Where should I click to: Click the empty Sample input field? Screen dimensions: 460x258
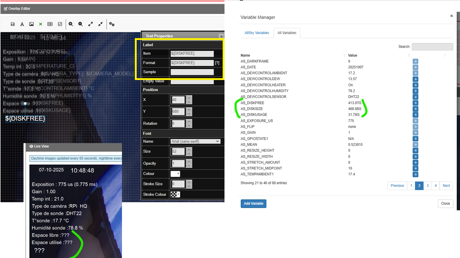[192, 72]
